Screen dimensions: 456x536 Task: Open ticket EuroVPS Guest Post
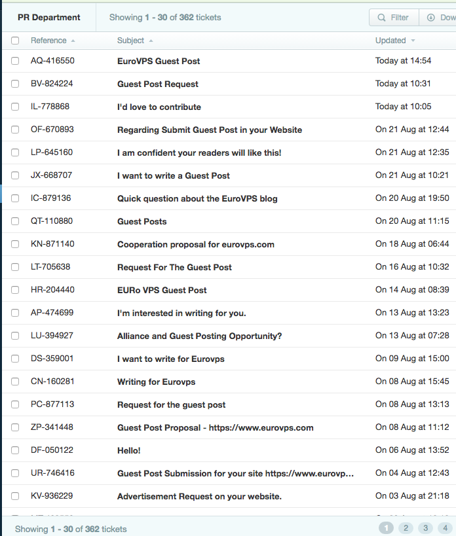point(159,61)
